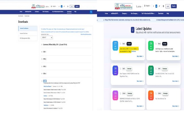Screen dimensions: 184x118
Task: Increase font size on Downloads page
Action: pos(64,6)
